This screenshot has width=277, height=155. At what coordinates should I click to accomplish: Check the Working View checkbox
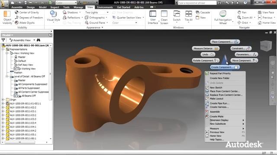tap(16, 69)
